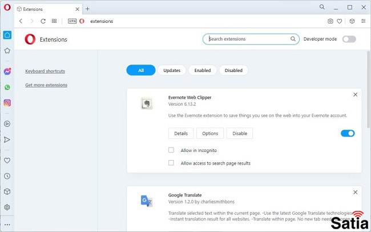Click the Version 6.13.2 text

(x=182, y=104)
